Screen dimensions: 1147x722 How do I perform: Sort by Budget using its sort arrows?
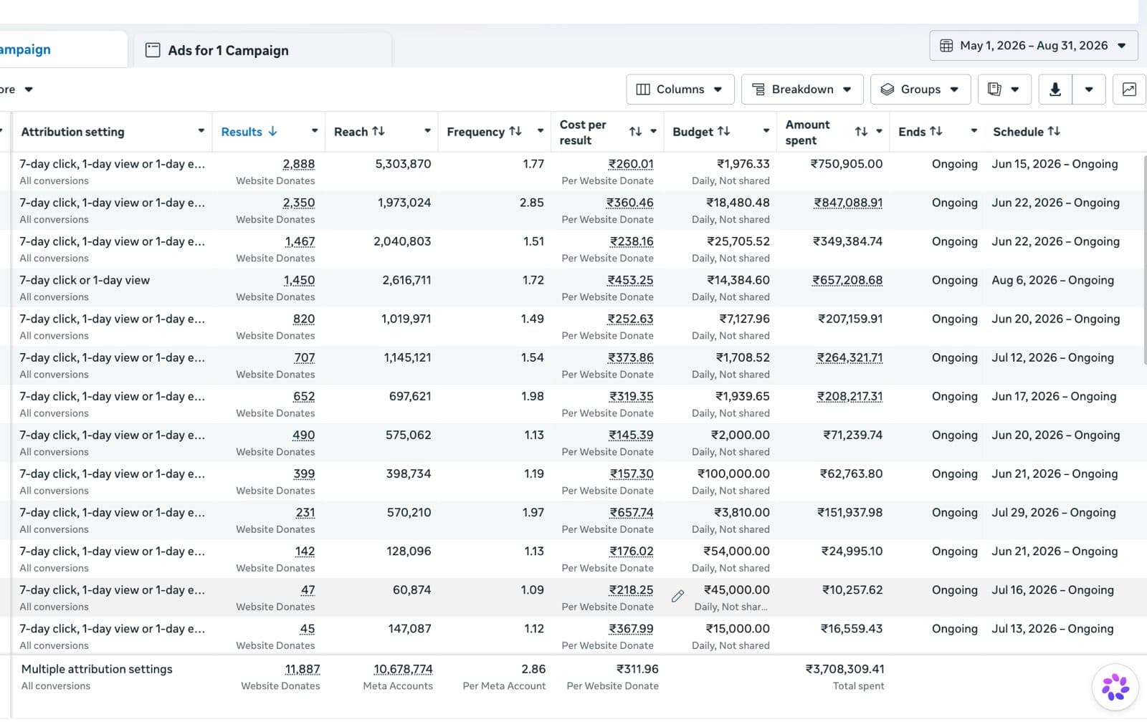pos(724,131)
